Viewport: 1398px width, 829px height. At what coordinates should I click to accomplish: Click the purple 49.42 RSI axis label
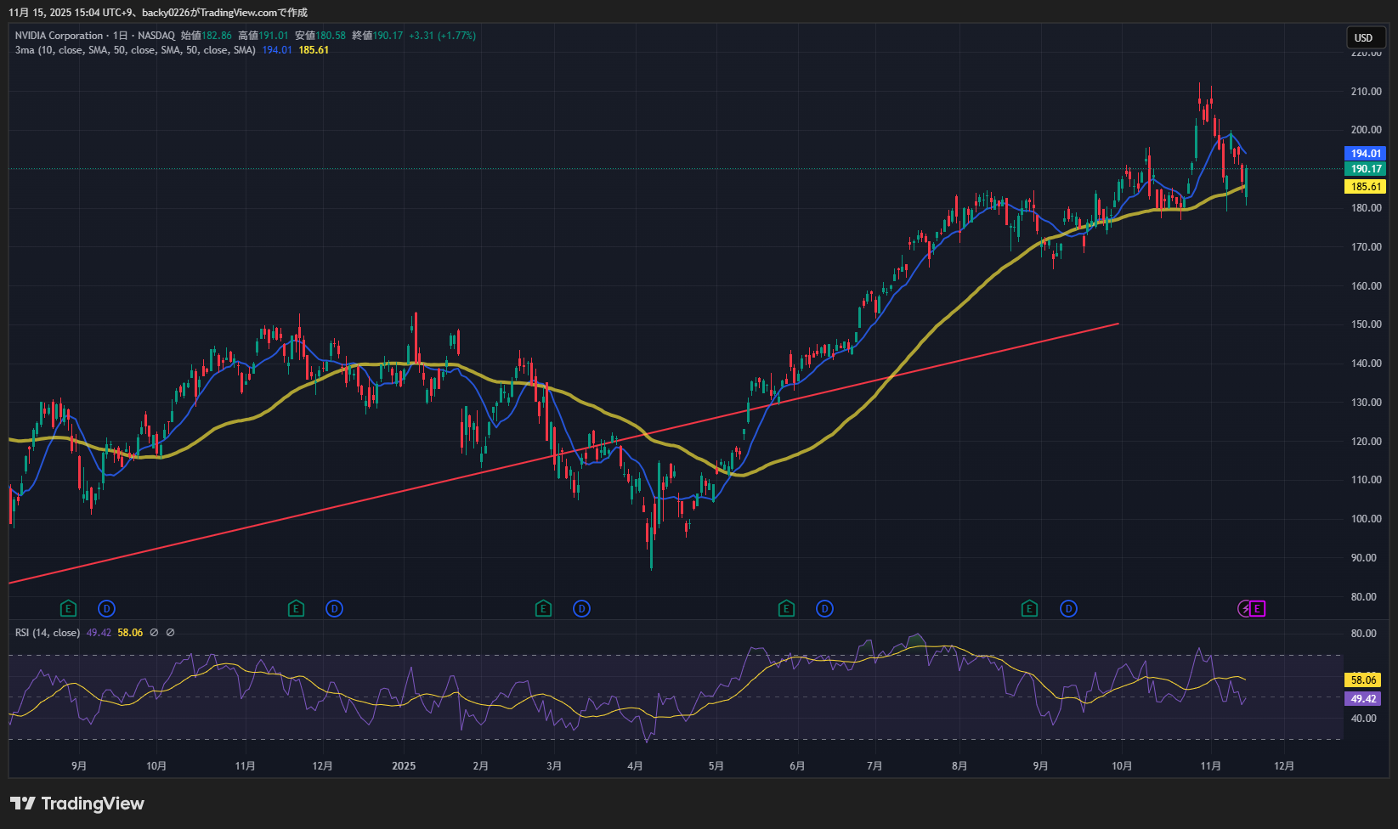click(x=1363, y=699)
